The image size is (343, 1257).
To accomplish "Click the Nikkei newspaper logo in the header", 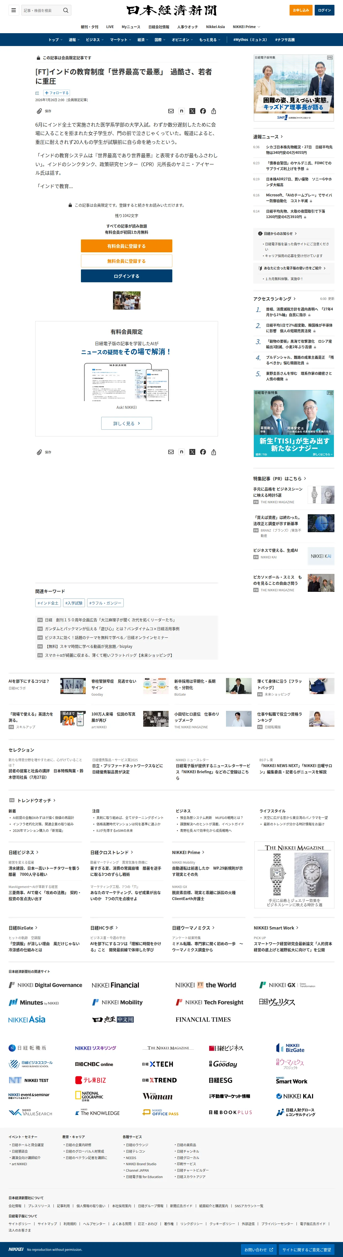I will [171, 10].
